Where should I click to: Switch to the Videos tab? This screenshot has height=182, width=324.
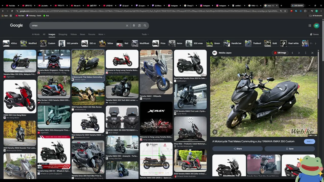[74, 34]
